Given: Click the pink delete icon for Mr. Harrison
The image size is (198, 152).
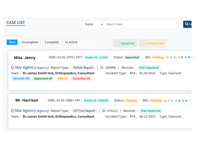Looking at the screenshot, I should [x=168, y=101].
